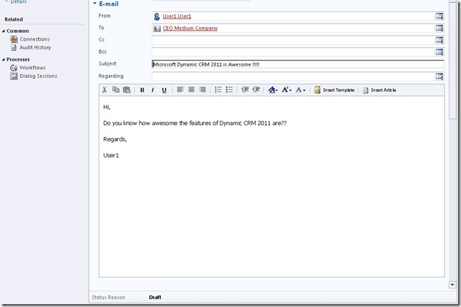Click the Insert Article button

(379, 90)
